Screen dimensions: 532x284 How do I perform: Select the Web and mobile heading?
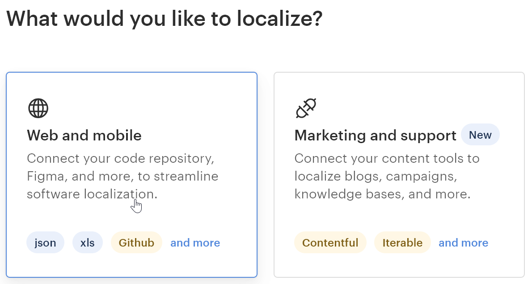click(84, 135)
